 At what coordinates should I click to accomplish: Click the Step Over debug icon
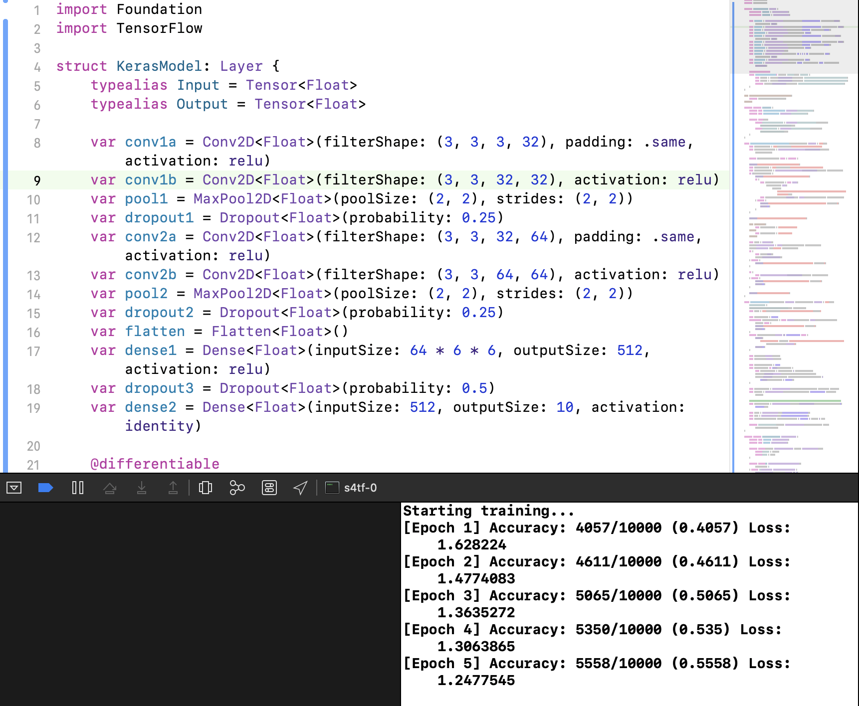tap(111, 488)
